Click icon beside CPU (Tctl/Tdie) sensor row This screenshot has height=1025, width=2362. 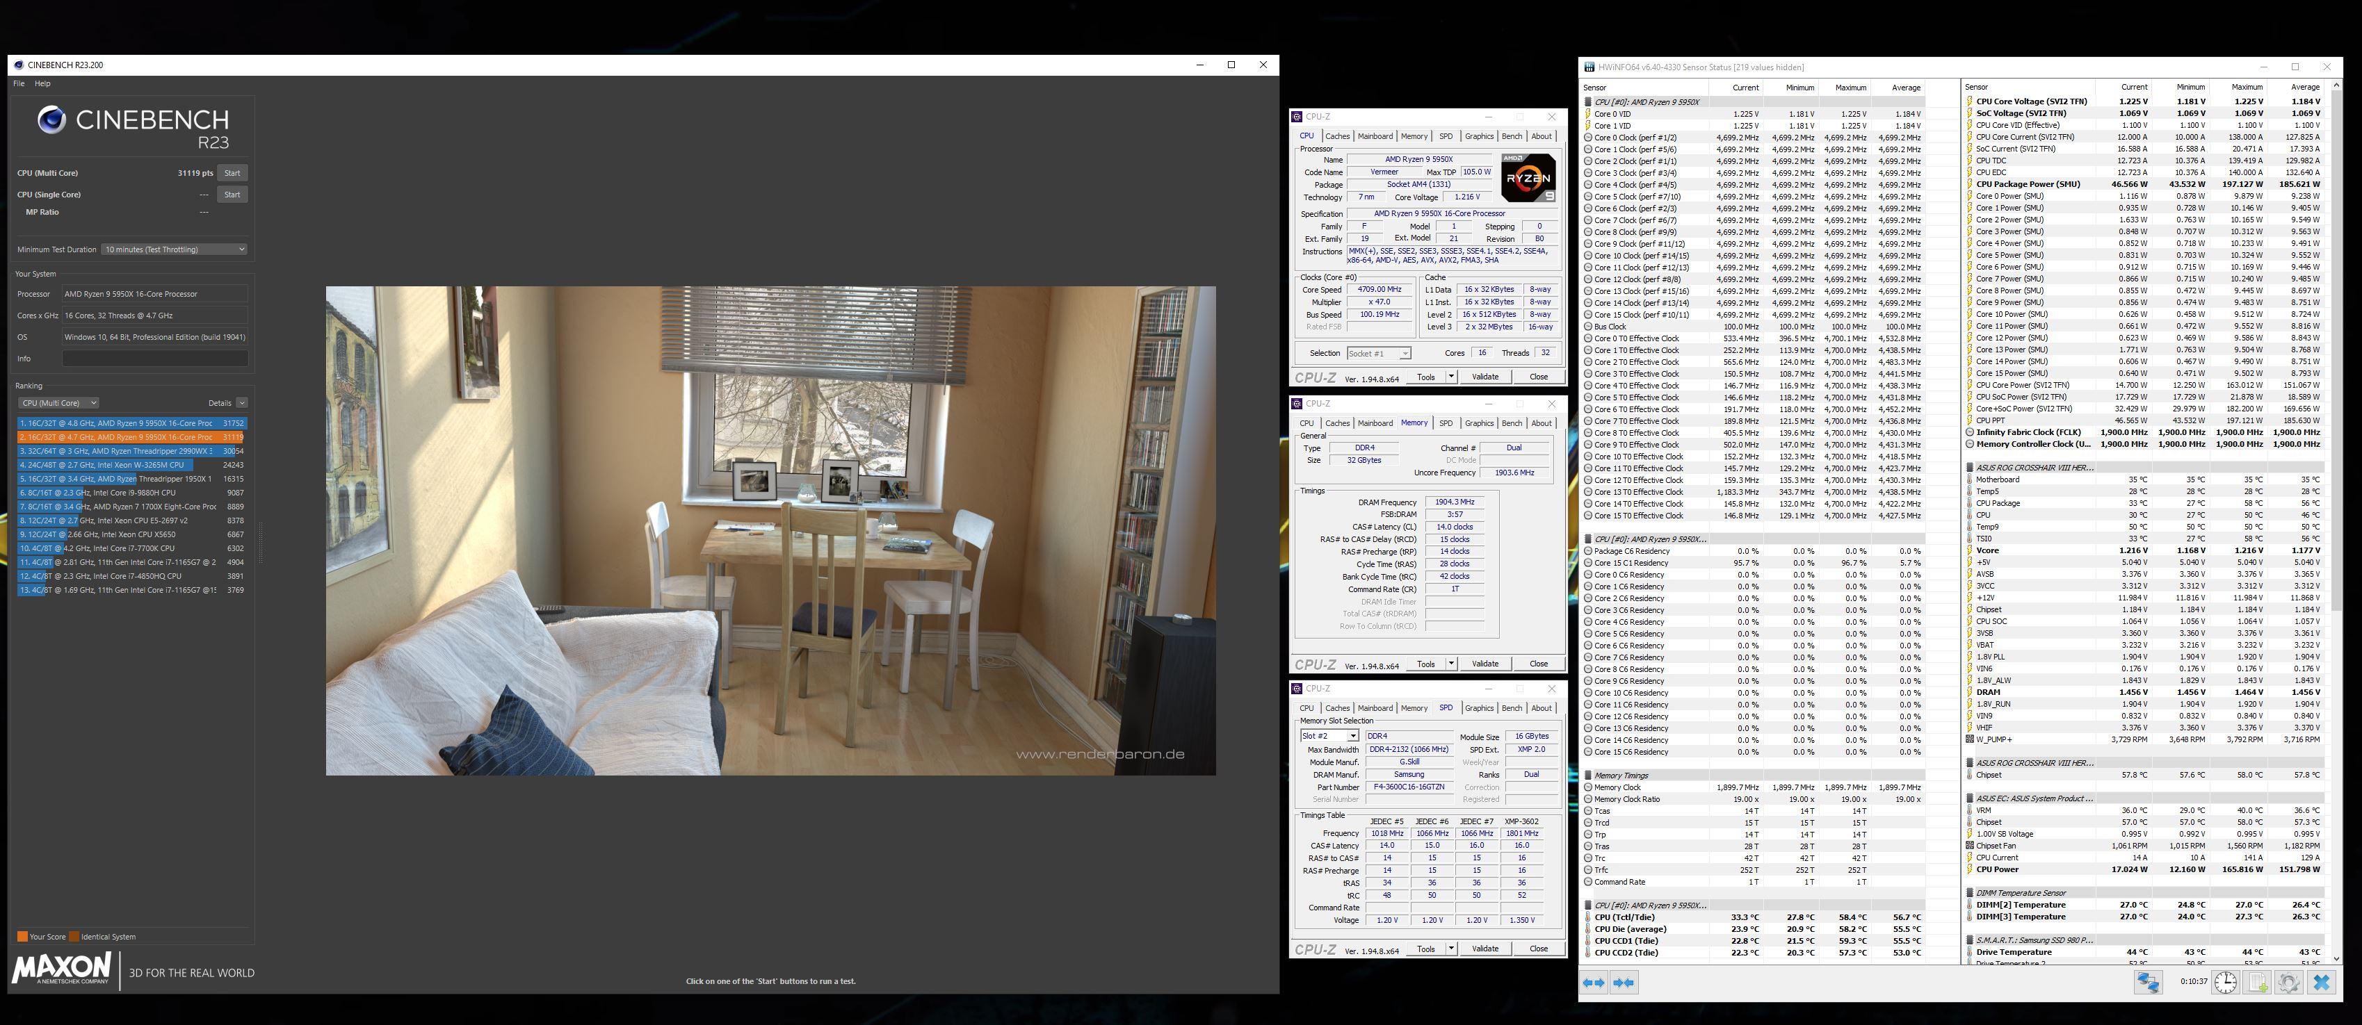click(x=1588, y=917)
